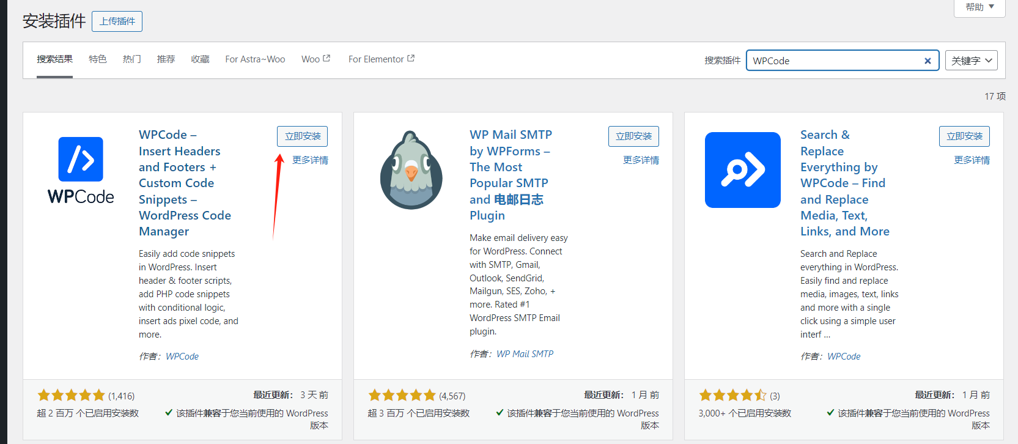Screen dimensions: 1018x444
Task: Switch to the 搜索结果 tab
Action: [54, 59]
